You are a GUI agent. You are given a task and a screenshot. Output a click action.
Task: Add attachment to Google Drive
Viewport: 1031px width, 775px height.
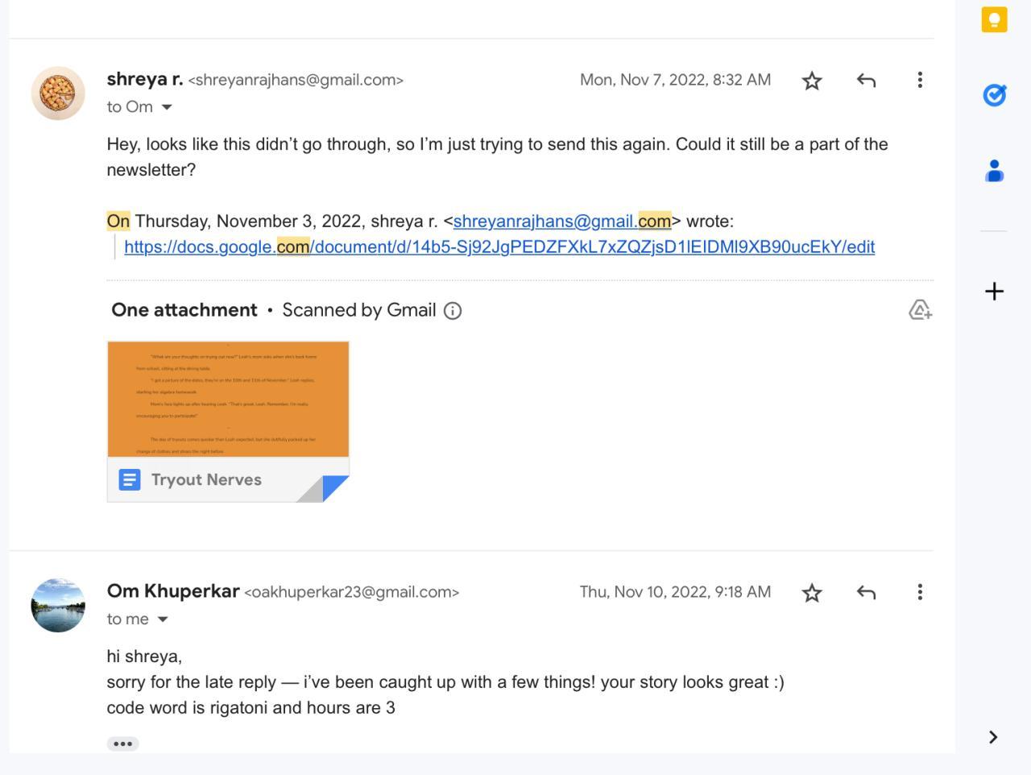(x=920, y=310)
